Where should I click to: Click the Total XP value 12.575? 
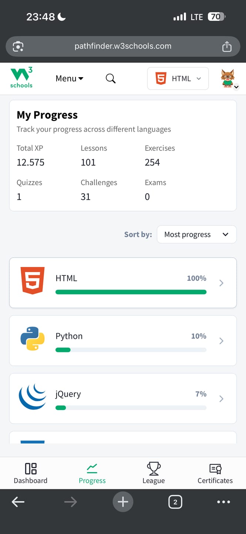click(x=30, y=162)
